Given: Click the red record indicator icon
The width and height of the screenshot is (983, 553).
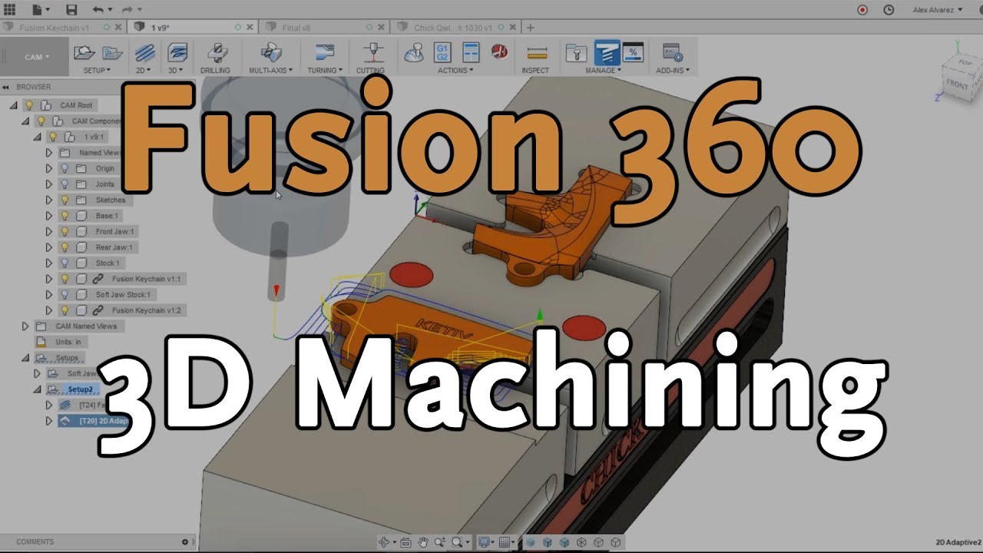Looking at the screenshot, I should point(862,10).
